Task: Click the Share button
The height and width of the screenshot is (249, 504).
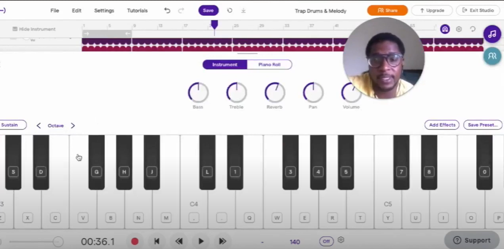Action: tap(387, 10)
